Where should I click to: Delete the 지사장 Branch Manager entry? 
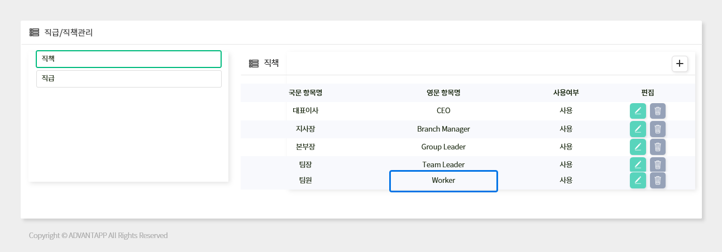[658, 129]
